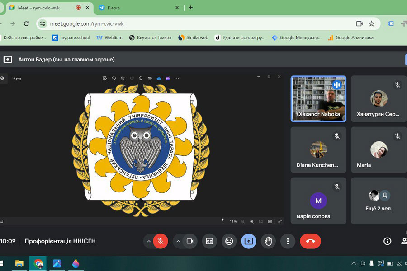Image resolution: width=407 pixels, height=271 pixels.
Task: Expand audio settings arrow beside microphone
Action: click(148, 241)
